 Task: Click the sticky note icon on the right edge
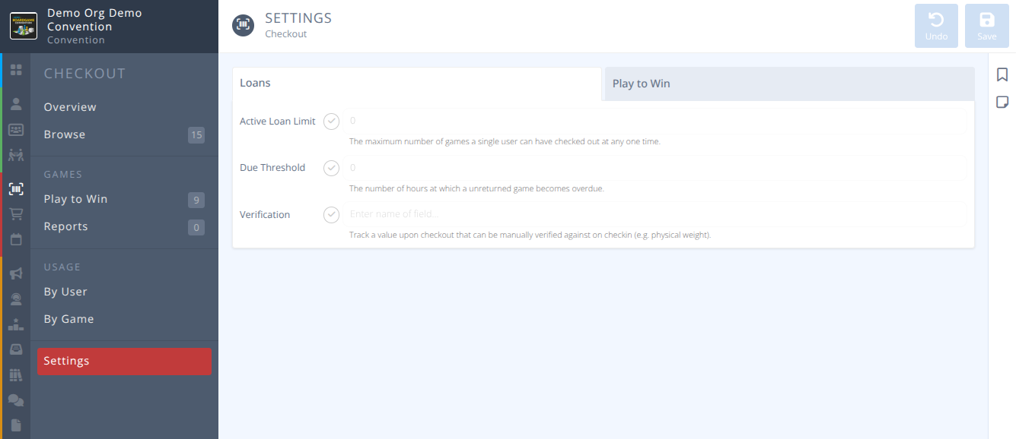pos(1002,101)
